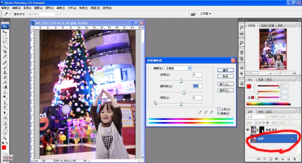Select the Clone Stamp tool
Viewport: 302px width, 163px height.
point(5,72)
